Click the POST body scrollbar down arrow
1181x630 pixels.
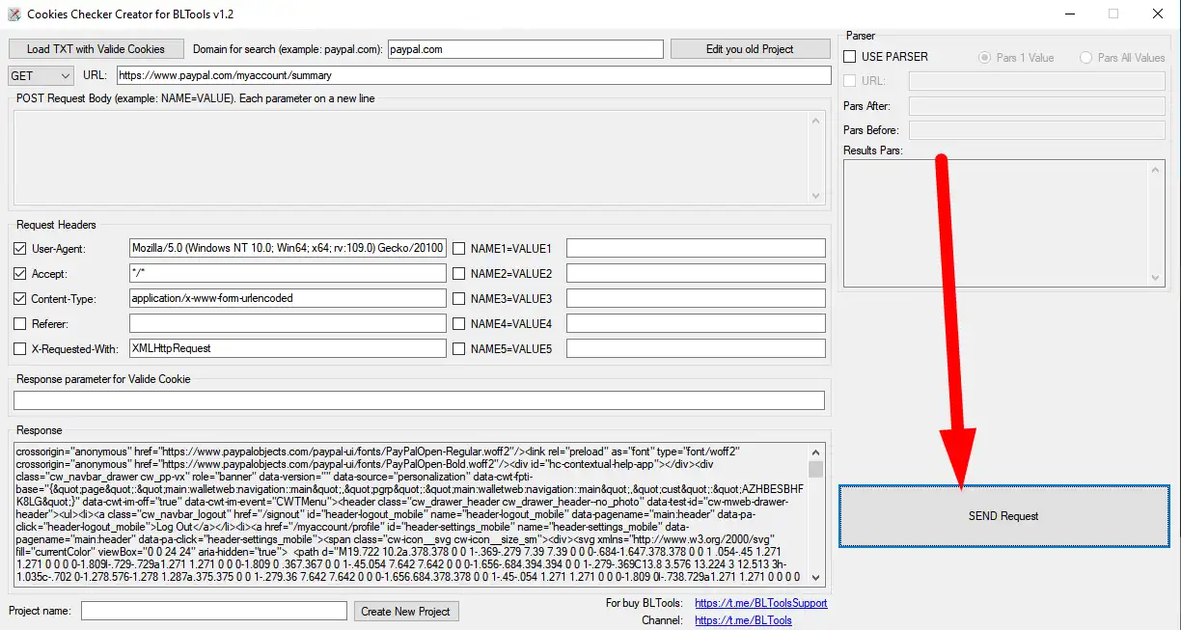click(x=816, y=197)
